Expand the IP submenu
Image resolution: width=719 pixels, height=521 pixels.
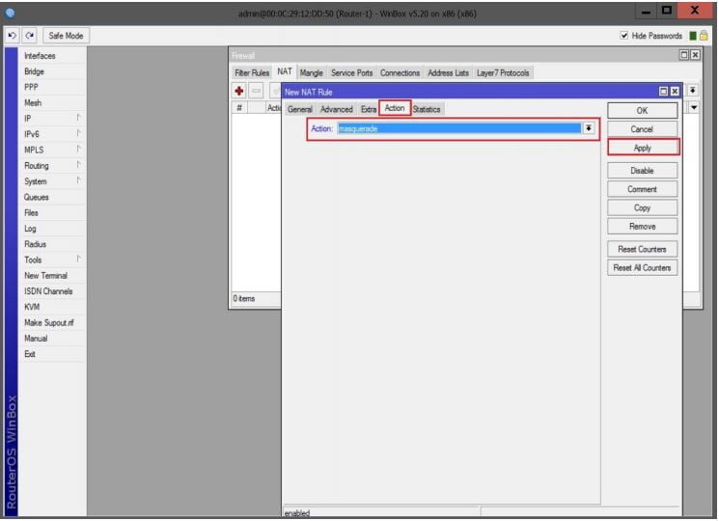52,119
